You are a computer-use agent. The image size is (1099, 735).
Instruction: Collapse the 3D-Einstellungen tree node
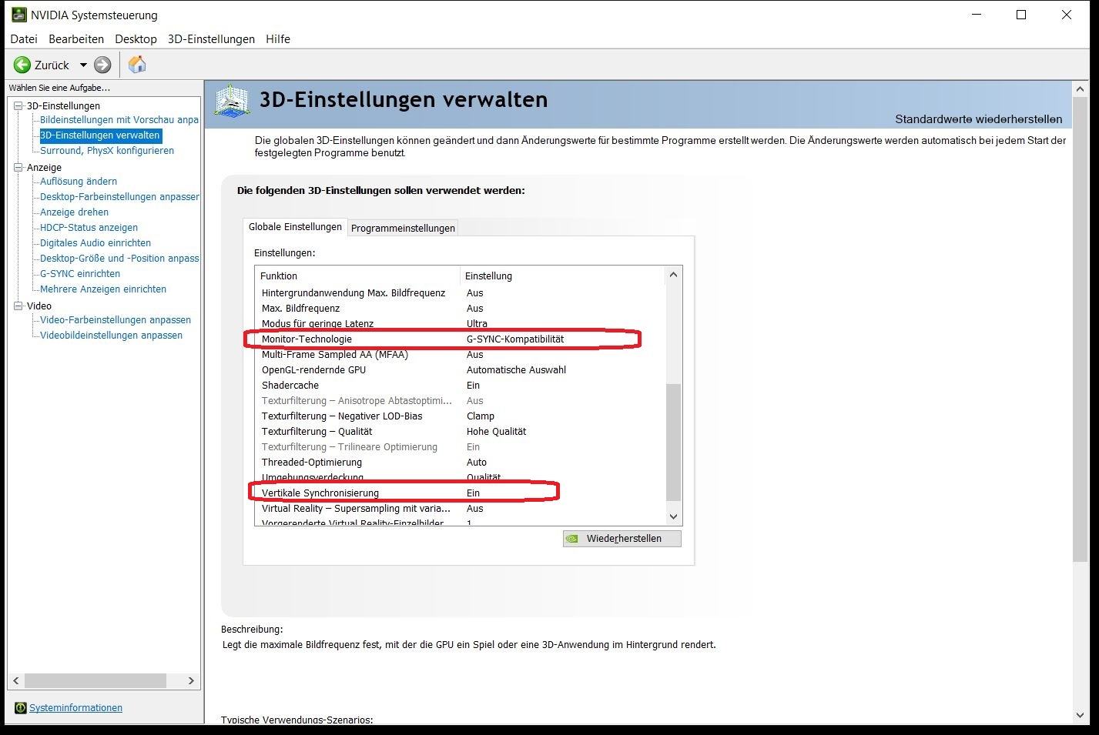coord(18,105)
